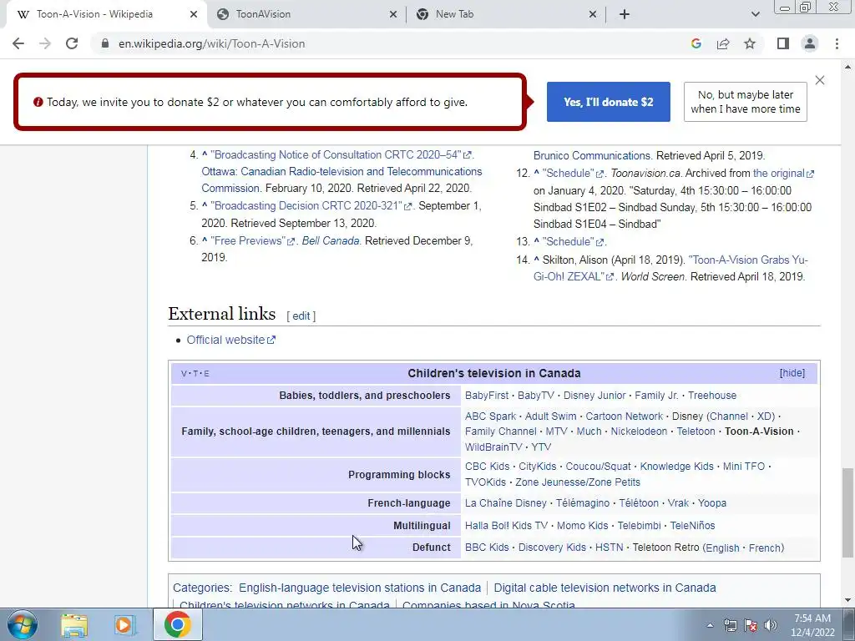Screen dimensions: 855x641
Task: Click Yes, I'll donate $2 button
Action: tap(608, 102)
